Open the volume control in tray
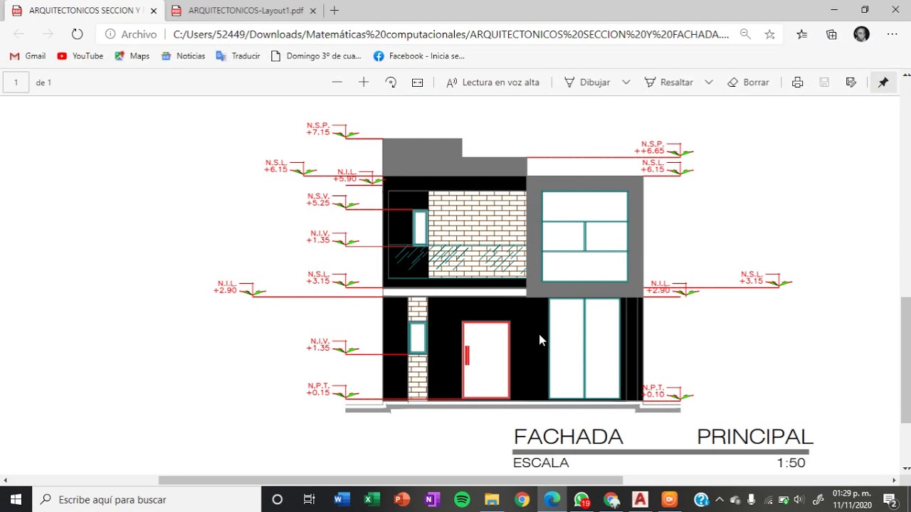911x512 pixels. pos(799,500)
